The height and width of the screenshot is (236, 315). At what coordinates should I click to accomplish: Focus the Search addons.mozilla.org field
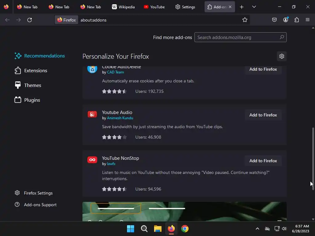pyautogui.click(x=241, y=37)
